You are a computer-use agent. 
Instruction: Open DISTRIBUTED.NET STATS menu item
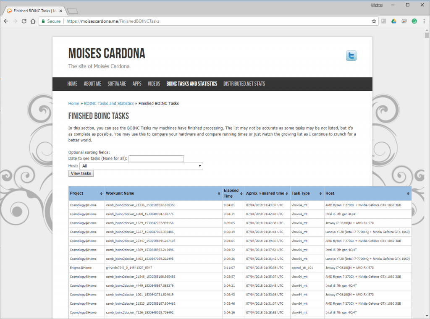(244, 84)
